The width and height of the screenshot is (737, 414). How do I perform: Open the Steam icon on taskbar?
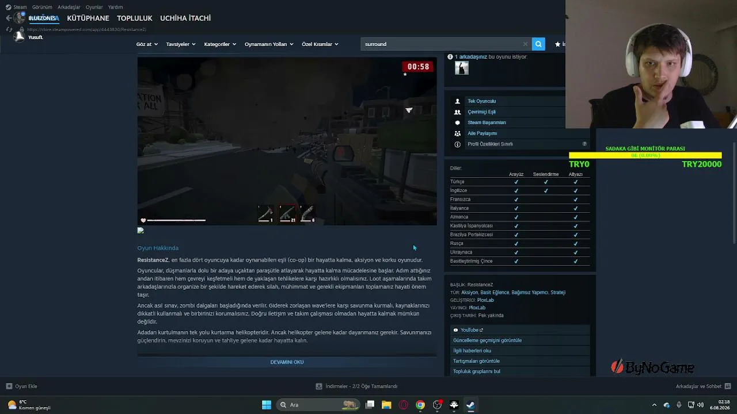pos(470,405)
